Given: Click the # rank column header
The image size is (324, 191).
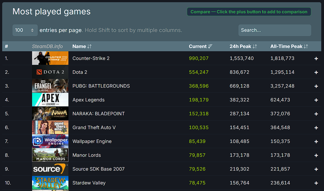Looking at the screenshot, I should point(7,46).
